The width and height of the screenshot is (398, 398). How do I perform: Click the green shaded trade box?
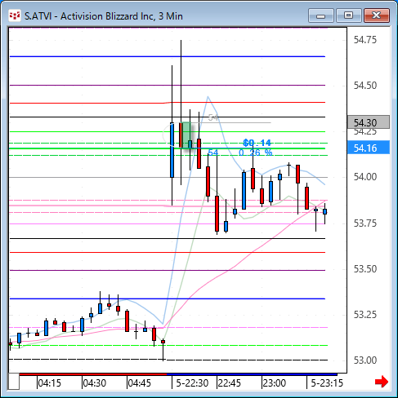coord(186,135)
